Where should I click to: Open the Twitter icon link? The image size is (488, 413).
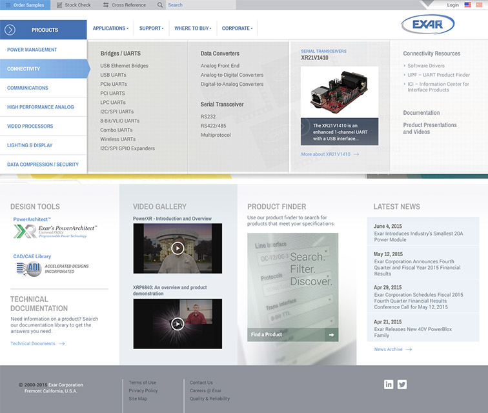click(402, 385)
